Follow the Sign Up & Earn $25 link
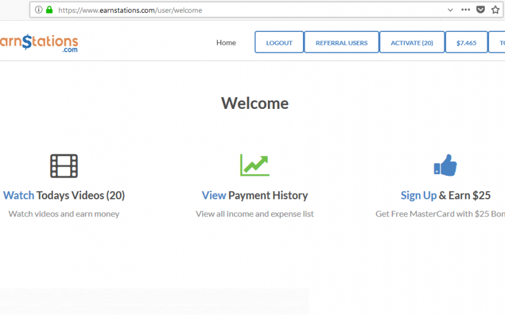The width and height of the screenshot is (505, 315). 445,195
